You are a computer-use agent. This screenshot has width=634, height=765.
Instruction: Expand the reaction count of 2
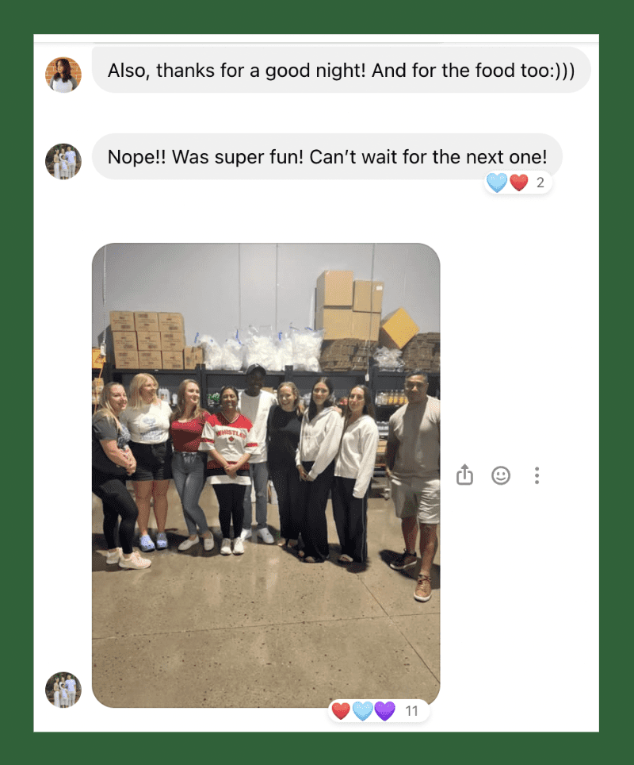point(540,183)
